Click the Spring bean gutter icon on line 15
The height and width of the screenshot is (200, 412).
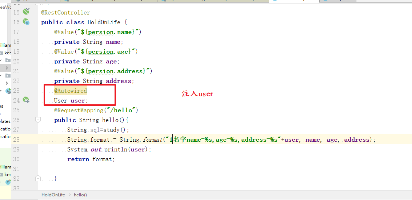[26, 11]
